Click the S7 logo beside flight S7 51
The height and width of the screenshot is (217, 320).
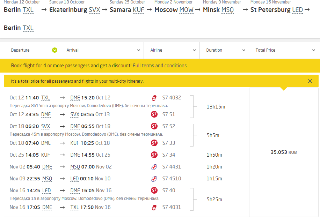154,114
